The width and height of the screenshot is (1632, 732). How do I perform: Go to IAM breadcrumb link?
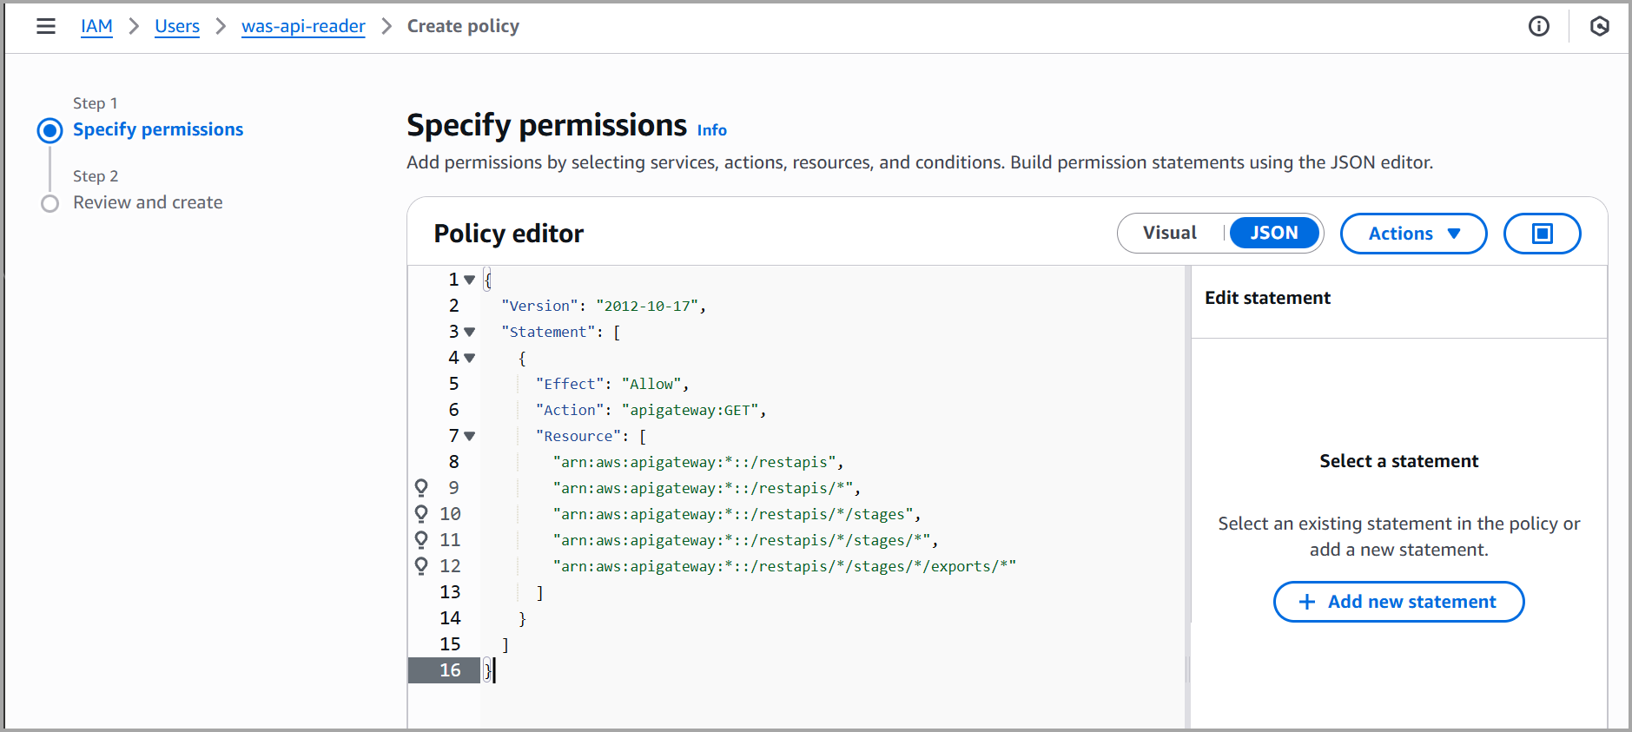[x=96, y=26]
